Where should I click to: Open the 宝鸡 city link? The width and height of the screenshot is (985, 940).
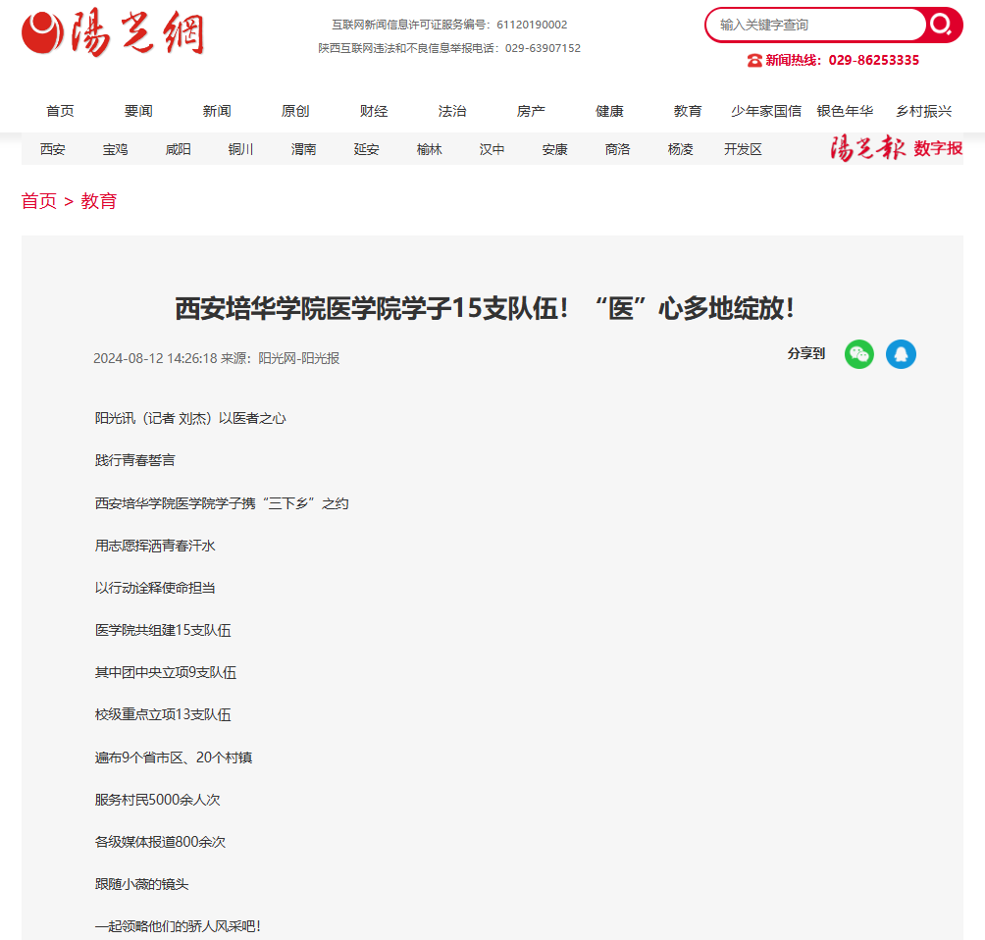point(116,149)
